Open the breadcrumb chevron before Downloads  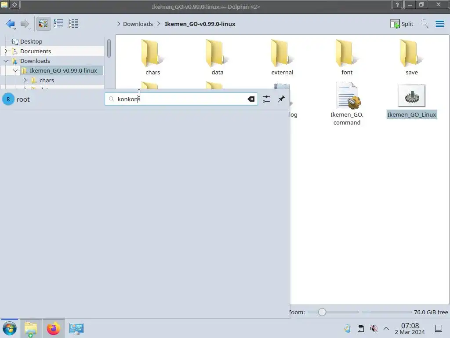pyautogui.click(x=119, y=24)
